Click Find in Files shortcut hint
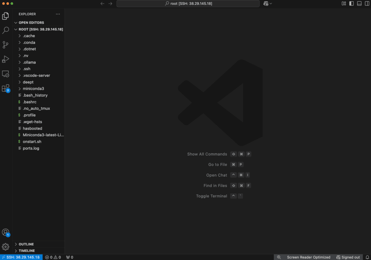This screenshot has height=260, width=371. 227,186
